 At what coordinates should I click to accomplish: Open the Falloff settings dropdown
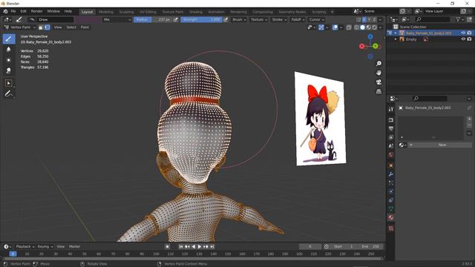pos(298,19)
